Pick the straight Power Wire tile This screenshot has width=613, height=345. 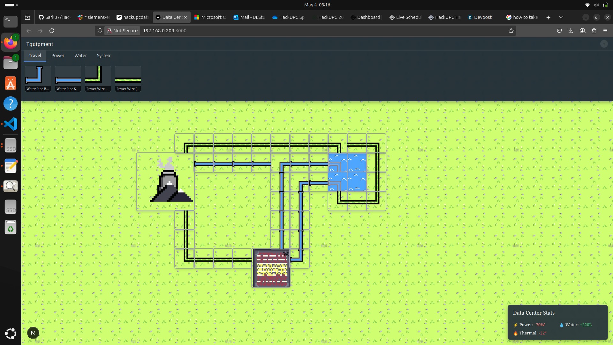(x=128, y=79)
